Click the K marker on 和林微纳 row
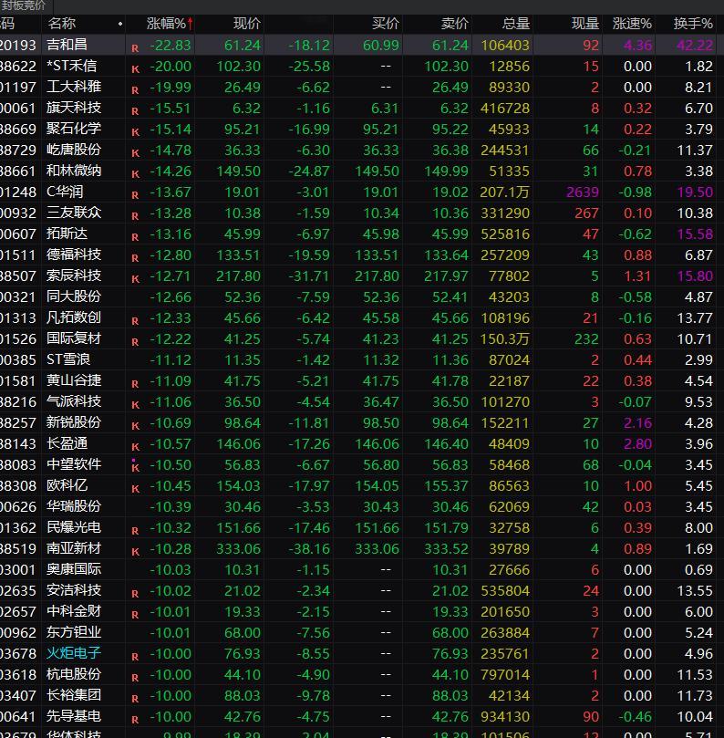The height and width of the screenshot is (738, 724). [x=136, y=174]
